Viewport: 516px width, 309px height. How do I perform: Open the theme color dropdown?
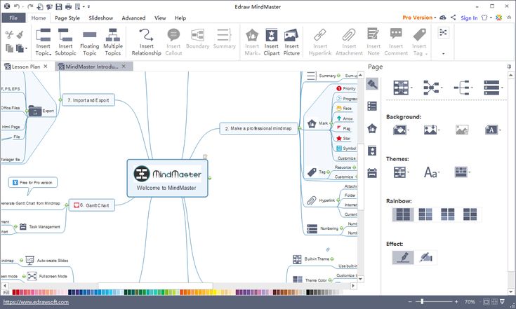[x=463, y=172]
